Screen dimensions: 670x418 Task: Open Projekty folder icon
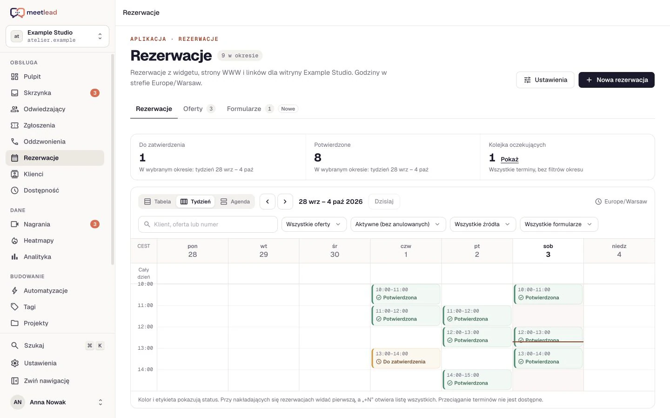pyautogui.click(x=15, y=323)
